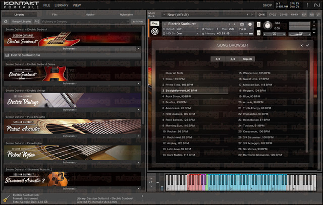Show 3/4 time signature songs
The image size is (323, 205).
[233, 59]
